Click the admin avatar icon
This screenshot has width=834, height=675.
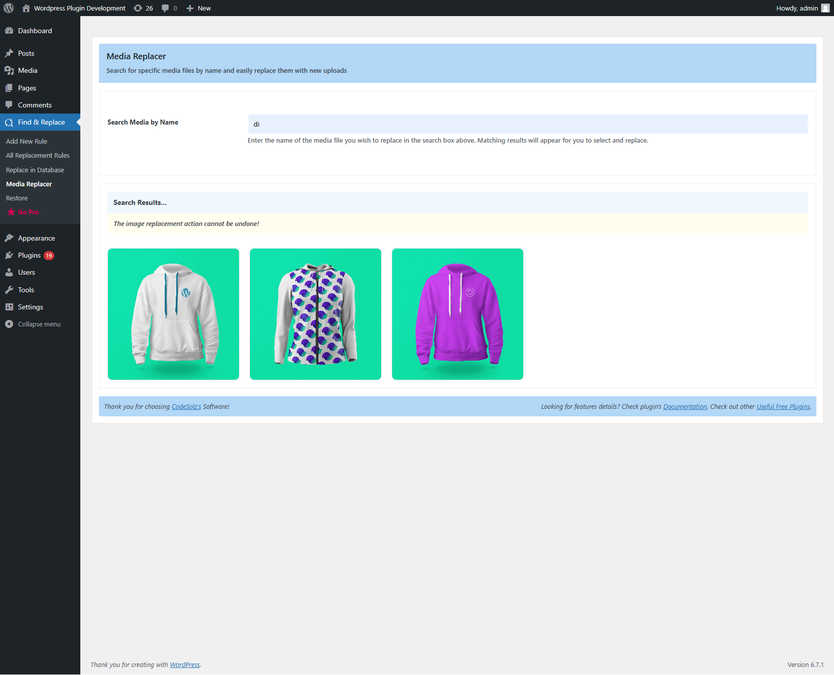pyautogui.click(x=825, y=8)
